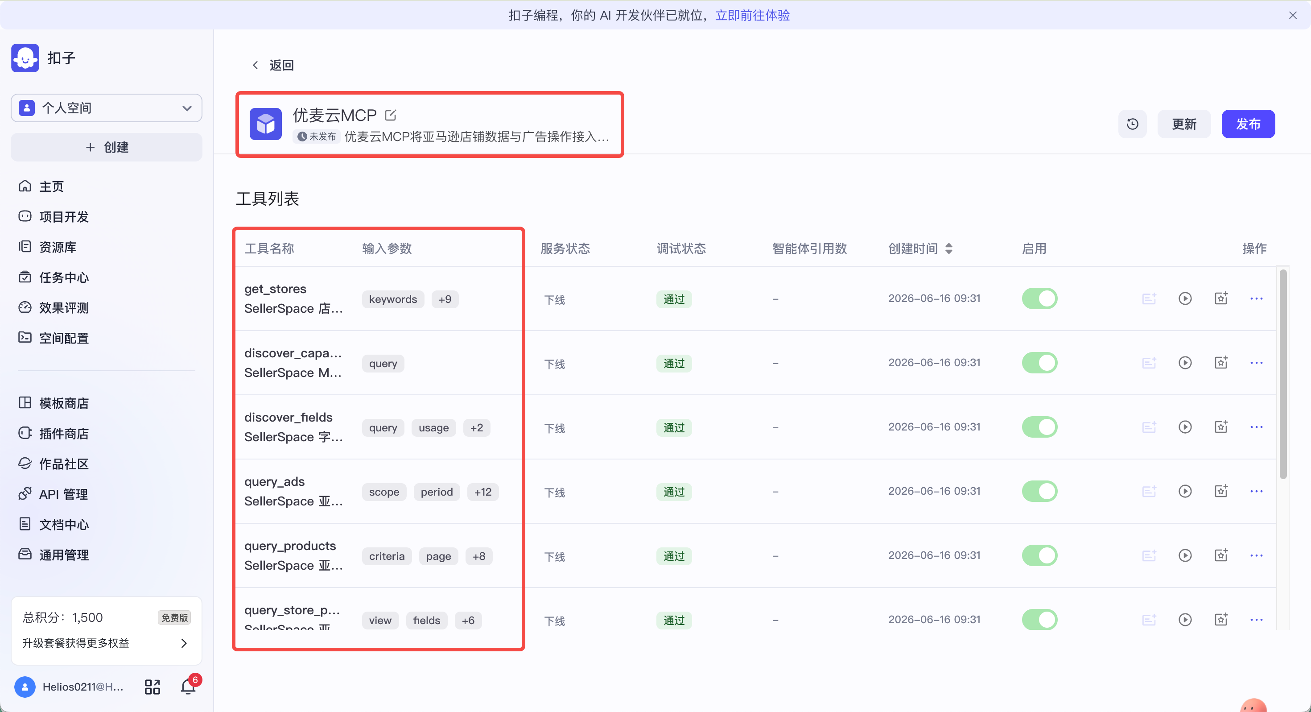Click the +12 parameters tag for query_ads
The image size is (1311, 712).
point(483,492)
